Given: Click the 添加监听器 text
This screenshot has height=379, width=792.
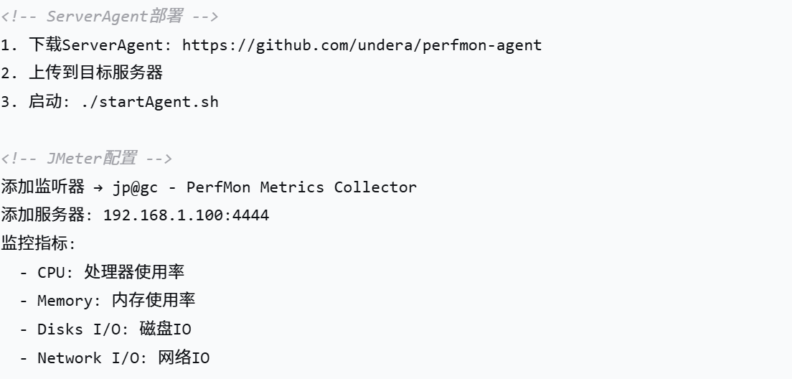Looking at the screenshot, I should point(42,187).
